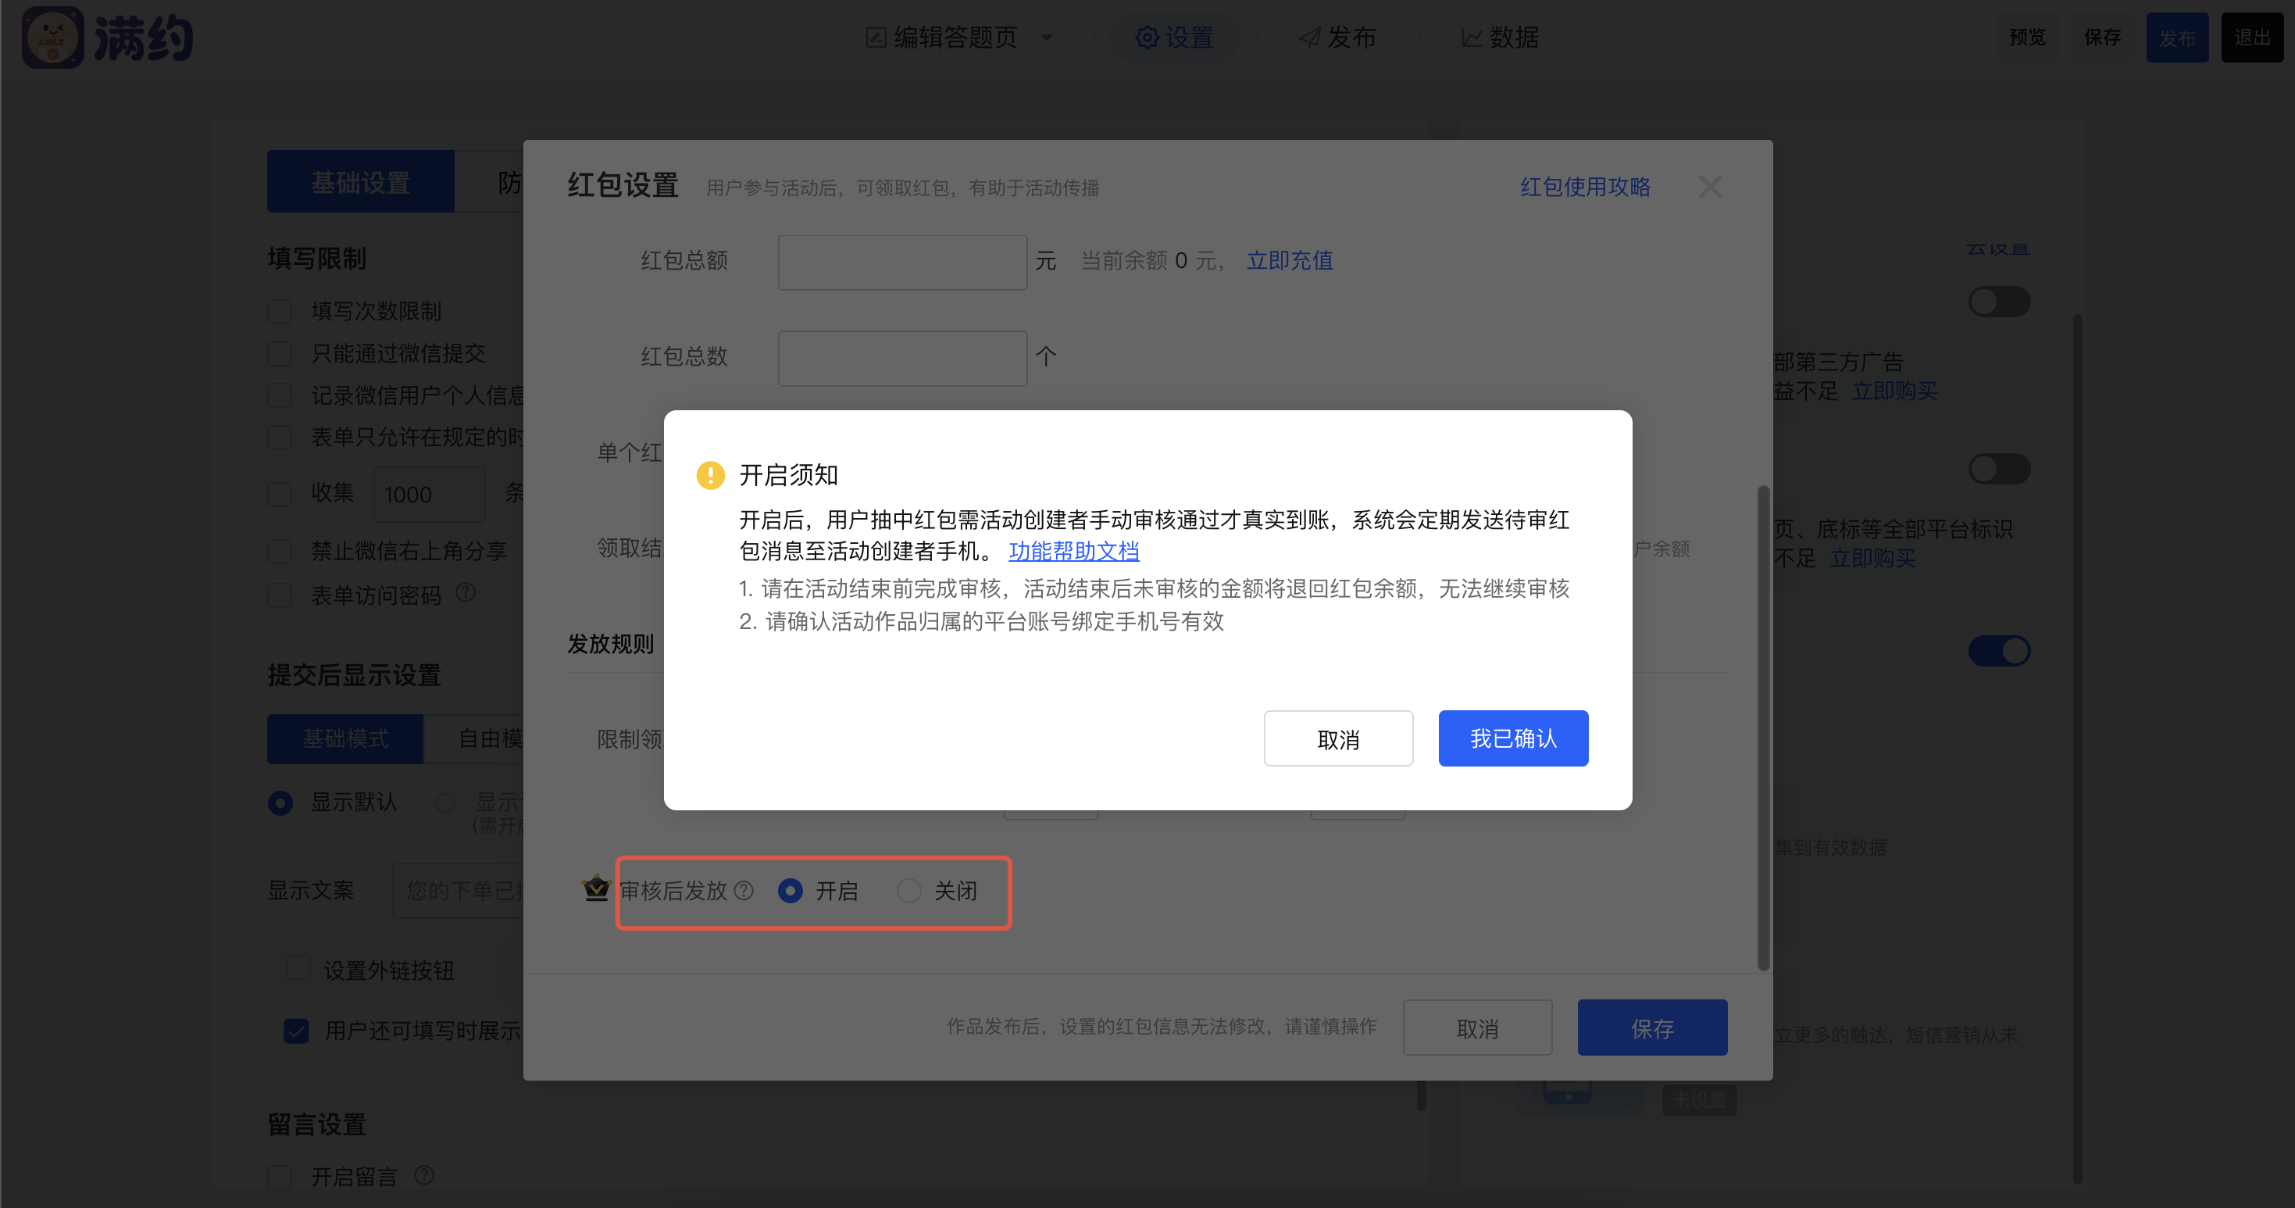Click help icon next to 审核后发放
The image size is (2295, 1208).
click(744, 890)
